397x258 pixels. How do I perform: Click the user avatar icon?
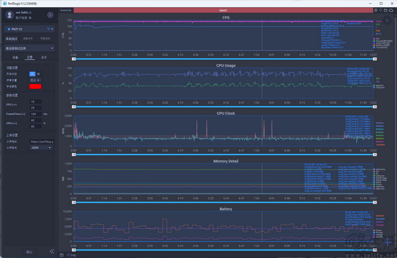(10, 15)
